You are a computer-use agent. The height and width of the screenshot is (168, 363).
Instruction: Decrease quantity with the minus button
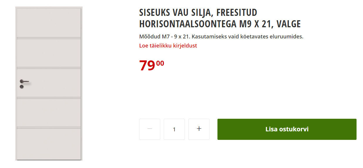(x=150, y=129)
